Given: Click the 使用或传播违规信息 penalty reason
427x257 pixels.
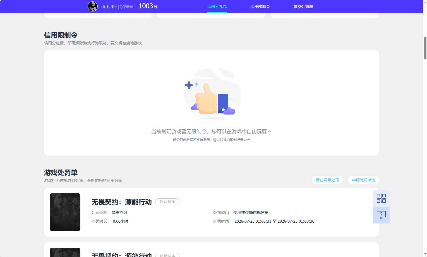Looking at the screenshot, I should pyautogui.click(x=251, y=213).
